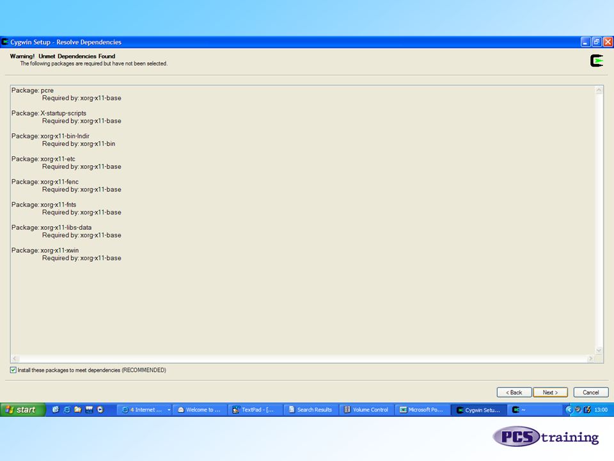Switch to Volume Control taskbar window

366,410
